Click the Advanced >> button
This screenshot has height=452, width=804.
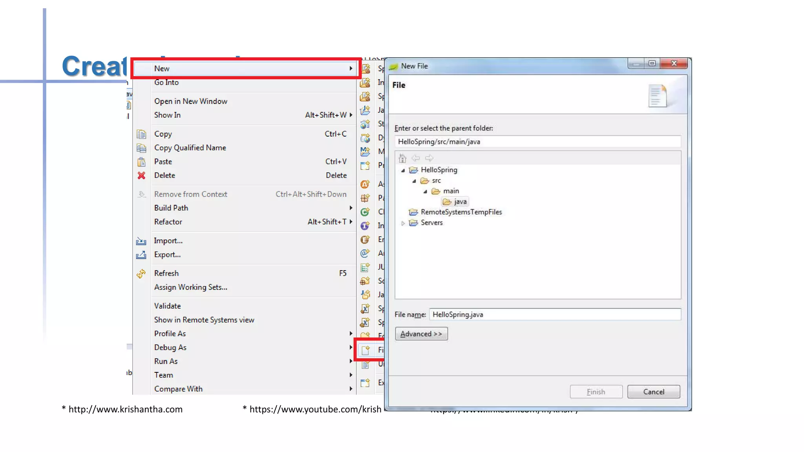421,334
